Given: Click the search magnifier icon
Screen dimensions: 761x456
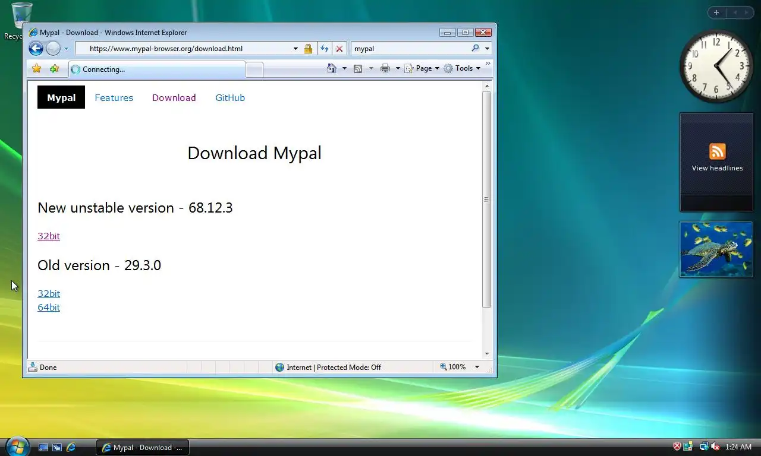Looking at the screenshot, I should pyautogui.click(x=475, y=49).
